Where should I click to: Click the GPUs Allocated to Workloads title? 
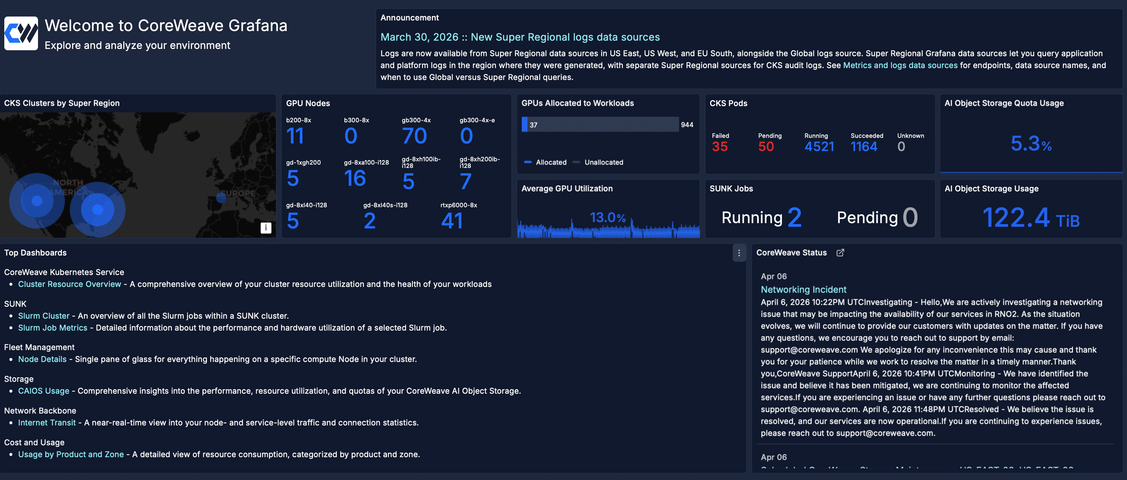[577, 103]
